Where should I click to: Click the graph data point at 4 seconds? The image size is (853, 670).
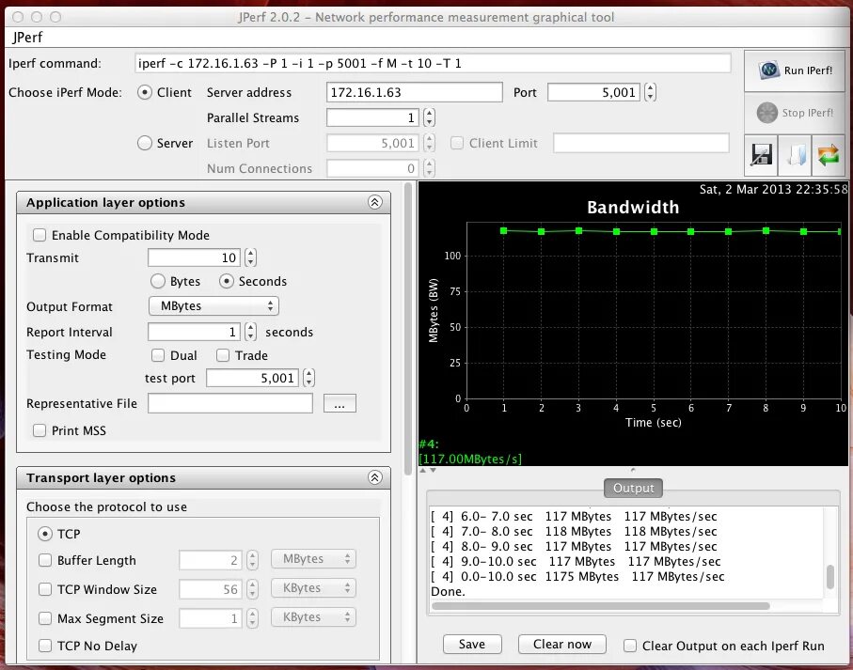[x=616, y=231]
